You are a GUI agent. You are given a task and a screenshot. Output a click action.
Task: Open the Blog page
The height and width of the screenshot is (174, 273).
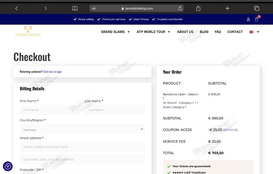(204, 32)
